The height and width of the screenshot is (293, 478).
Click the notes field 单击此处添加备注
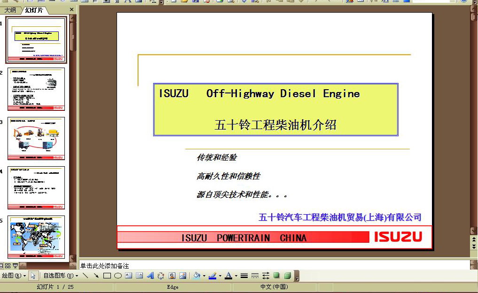(274, 266)
